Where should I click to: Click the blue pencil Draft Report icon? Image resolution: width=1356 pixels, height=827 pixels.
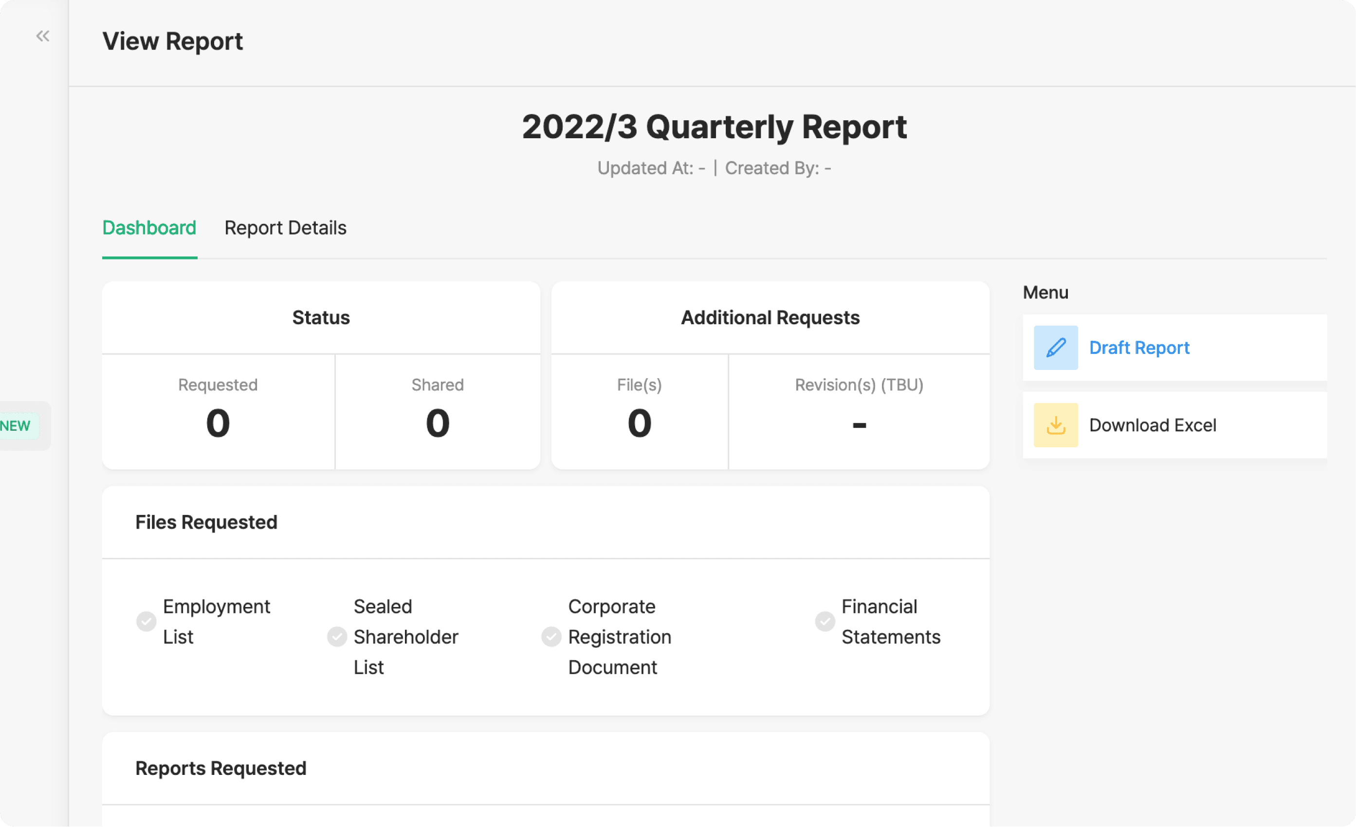[1055, 348]
